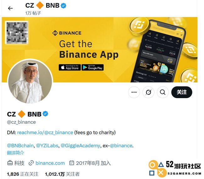Click the Google Play badge in banner
204x179 pixels.
[x=93, y=67]
